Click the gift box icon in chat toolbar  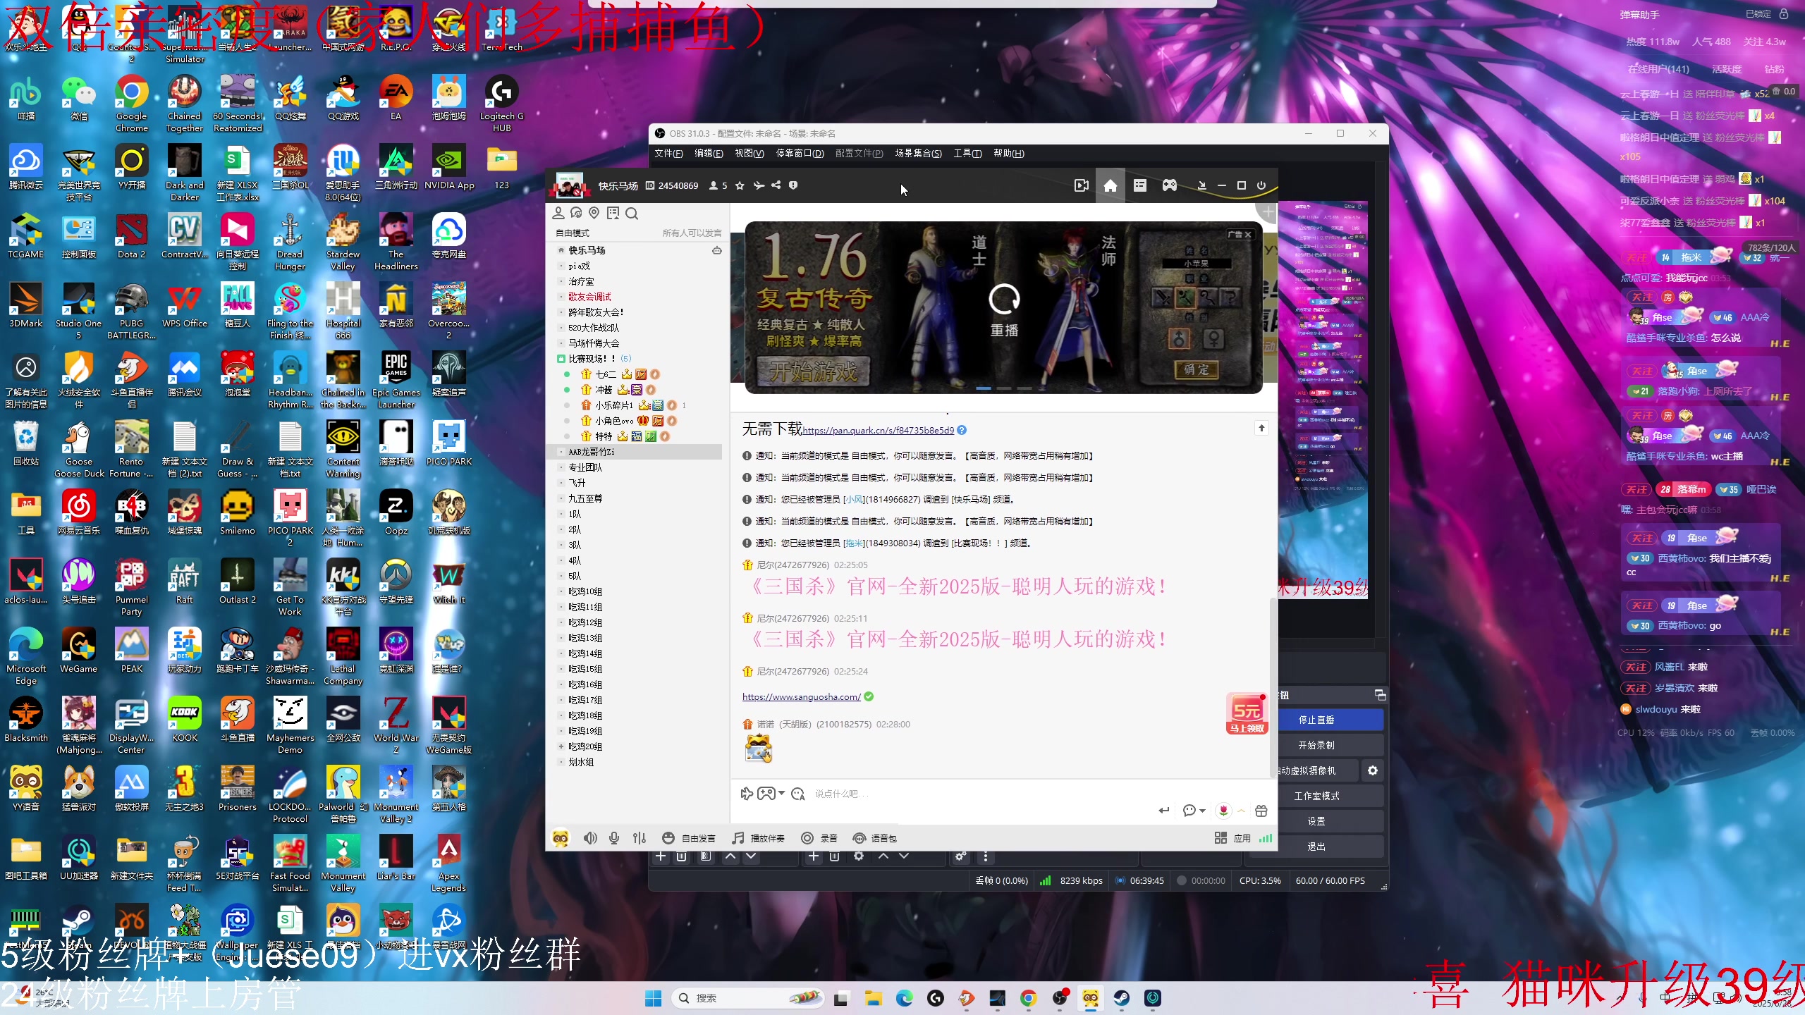(x=1261, y=811)
